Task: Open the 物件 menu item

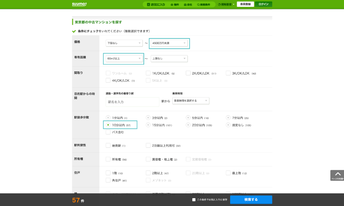Action: pyautogui.click(x=175, y=4)
